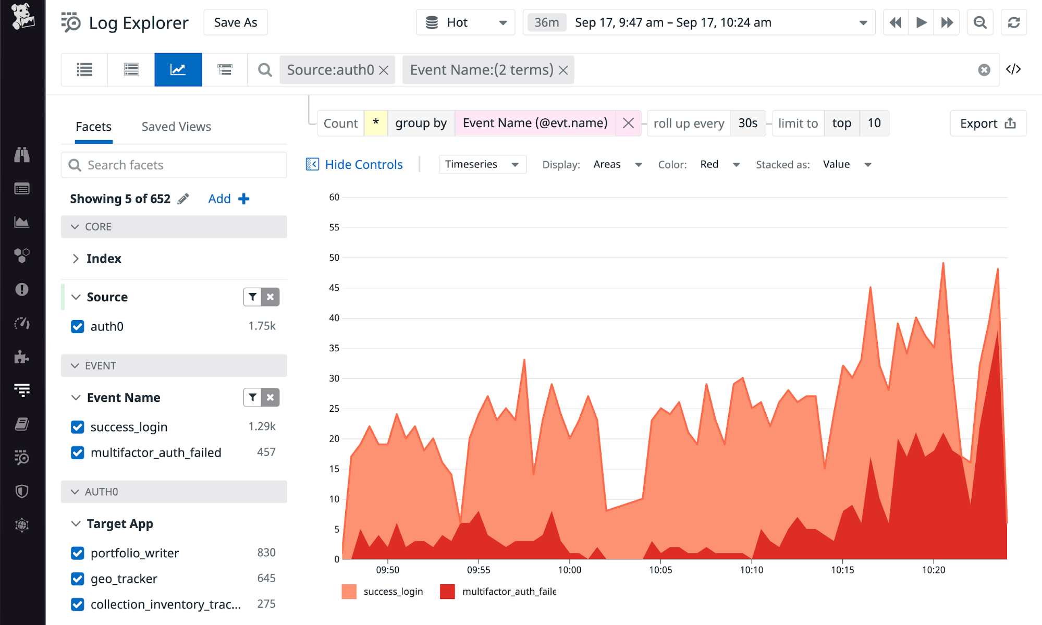Click the Save As button
The width and height of the screenshot is (1042, 625).
pyautogui.click(x=235, y=22)
